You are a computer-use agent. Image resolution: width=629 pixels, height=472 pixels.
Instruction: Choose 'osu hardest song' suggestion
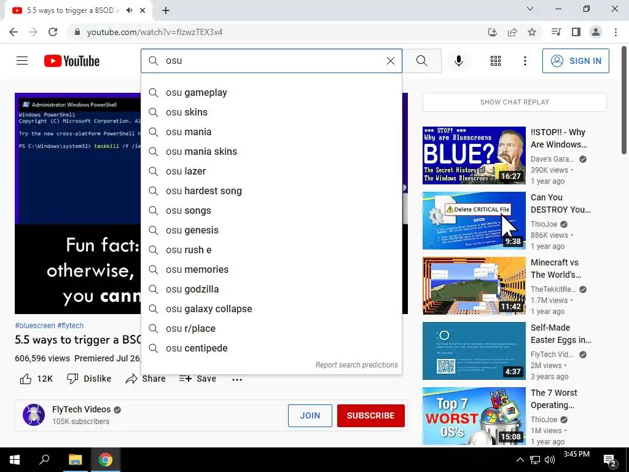(x=271, y=191)
